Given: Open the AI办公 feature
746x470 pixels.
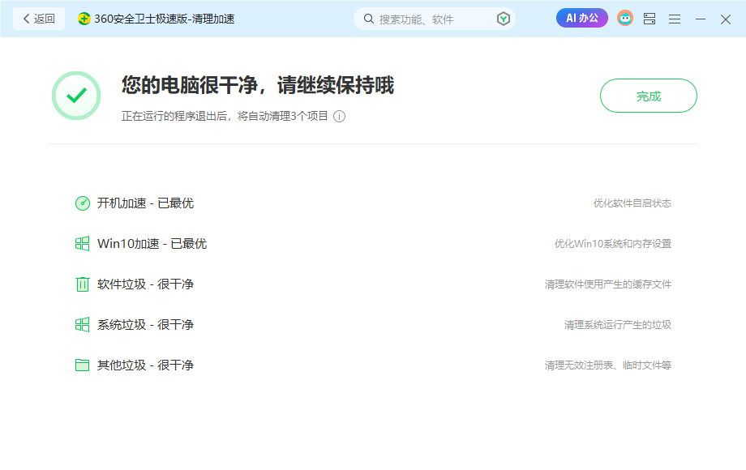Looking at the screenshot, I should click(581, 18).
